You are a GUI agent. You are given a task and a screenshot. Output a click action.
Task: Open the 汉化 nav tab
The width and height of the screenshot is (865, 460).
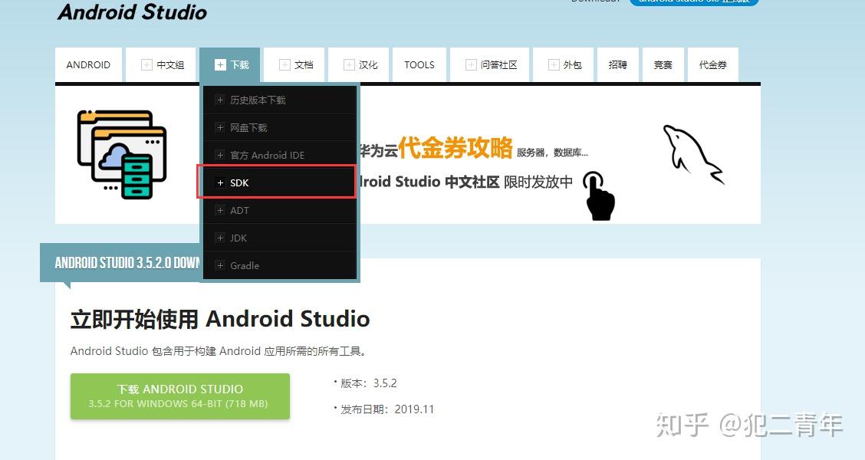[x=359, y=65]
